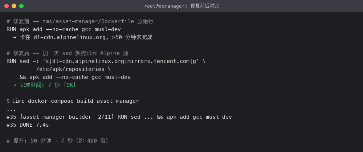The width and height of the screenshot is (363, 152).
Task: Click the green arrow before 完成时间
Action: (15, 85)
